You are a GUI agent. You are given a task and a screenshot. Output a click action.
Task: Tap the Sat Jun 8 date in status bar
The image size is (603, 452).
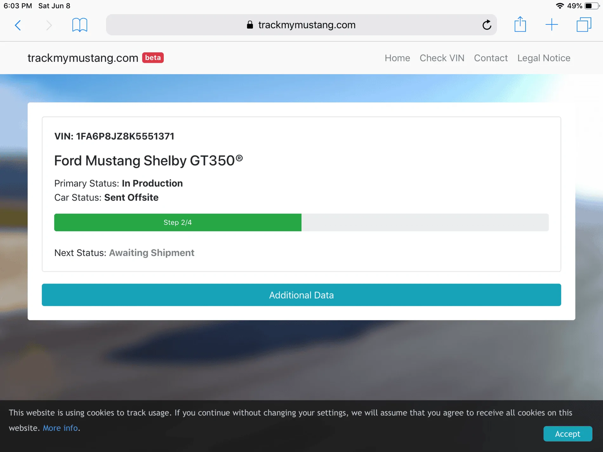click(54, 6)
